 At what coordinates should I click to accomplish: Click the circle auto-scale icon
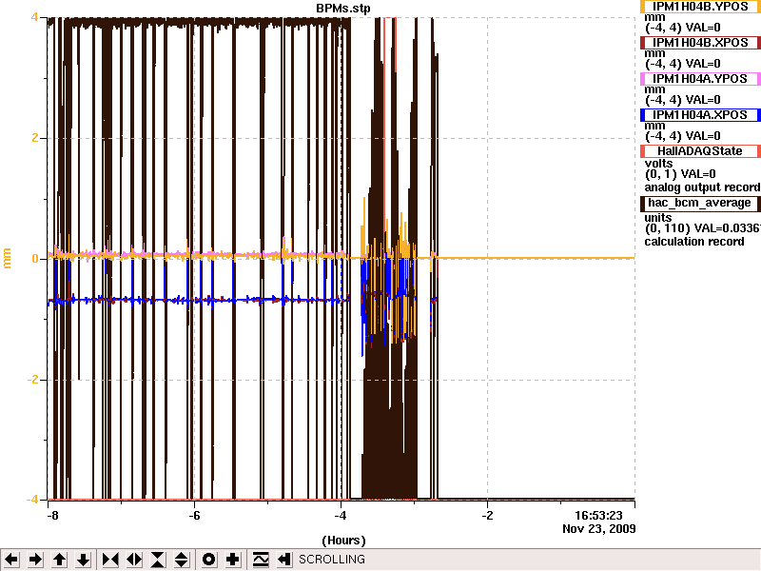click(x=208, y=560)
